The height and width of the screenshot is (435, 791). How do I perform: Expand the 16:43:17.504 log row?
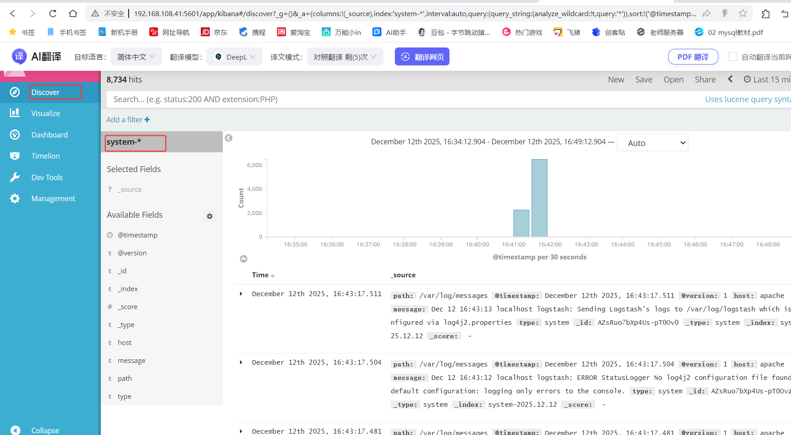pos(241,362)
